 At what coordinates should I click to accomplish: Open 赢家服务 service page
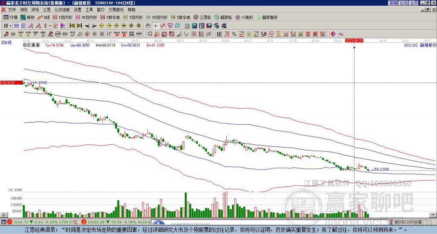tap(267, 17)
